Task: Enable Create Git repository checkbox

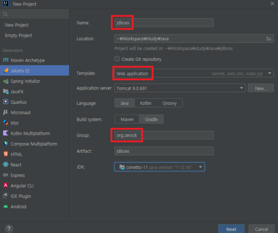Action: point(117,59)
